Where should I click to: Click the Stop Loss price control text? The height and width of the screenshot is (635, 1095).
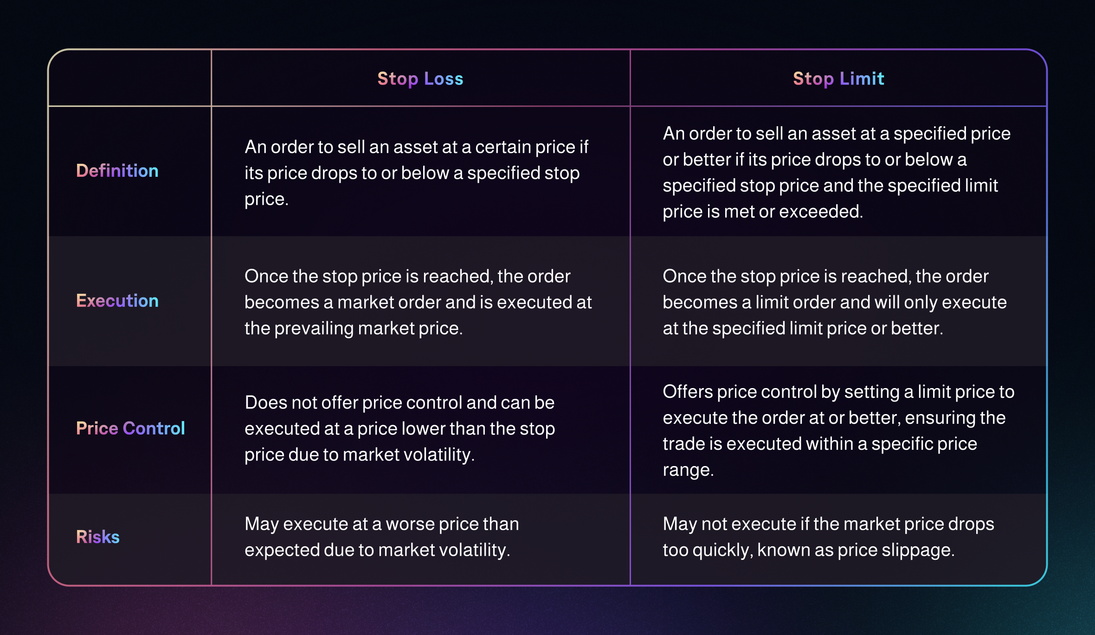click(399, 428)
